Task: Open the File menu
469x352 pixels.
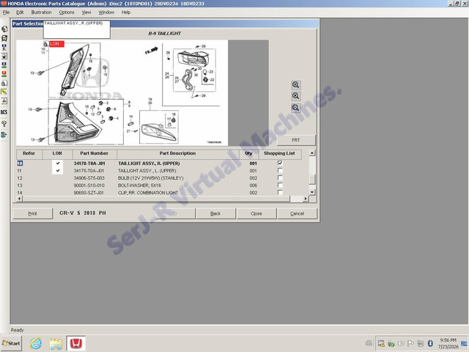Action: 6,12
